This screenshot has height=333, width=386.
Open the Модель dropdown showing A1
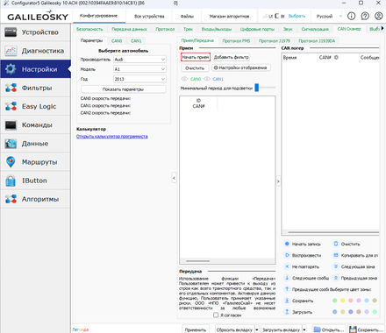pyautogui.click(x=139, y=69)
